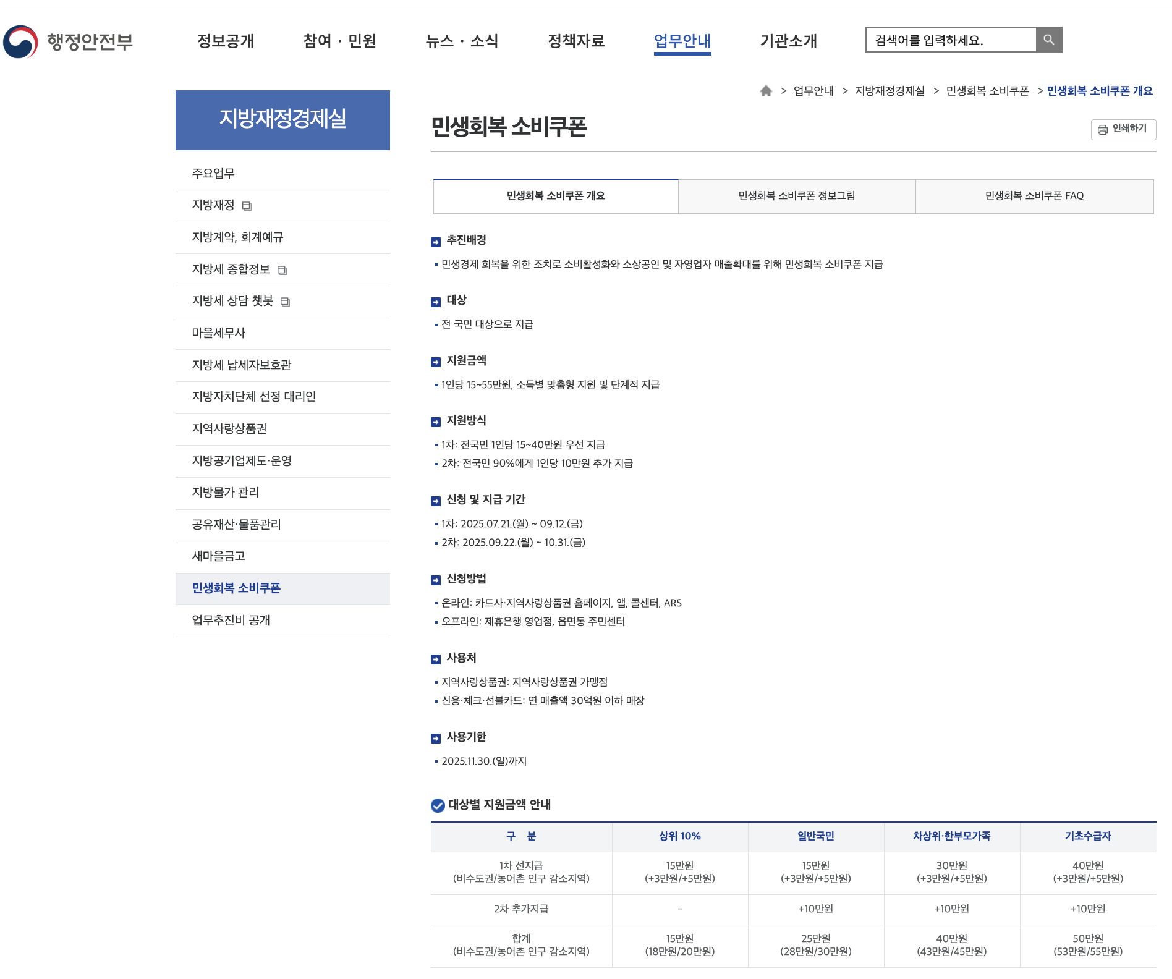1172x979 pixels.
Task: Click the home icon in breadcrumb
Action: [766, 91]
